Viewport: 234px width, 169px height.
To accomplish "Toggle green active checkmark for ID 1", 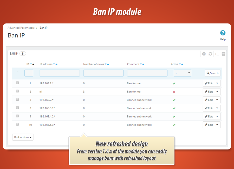I will pos(174,83).
